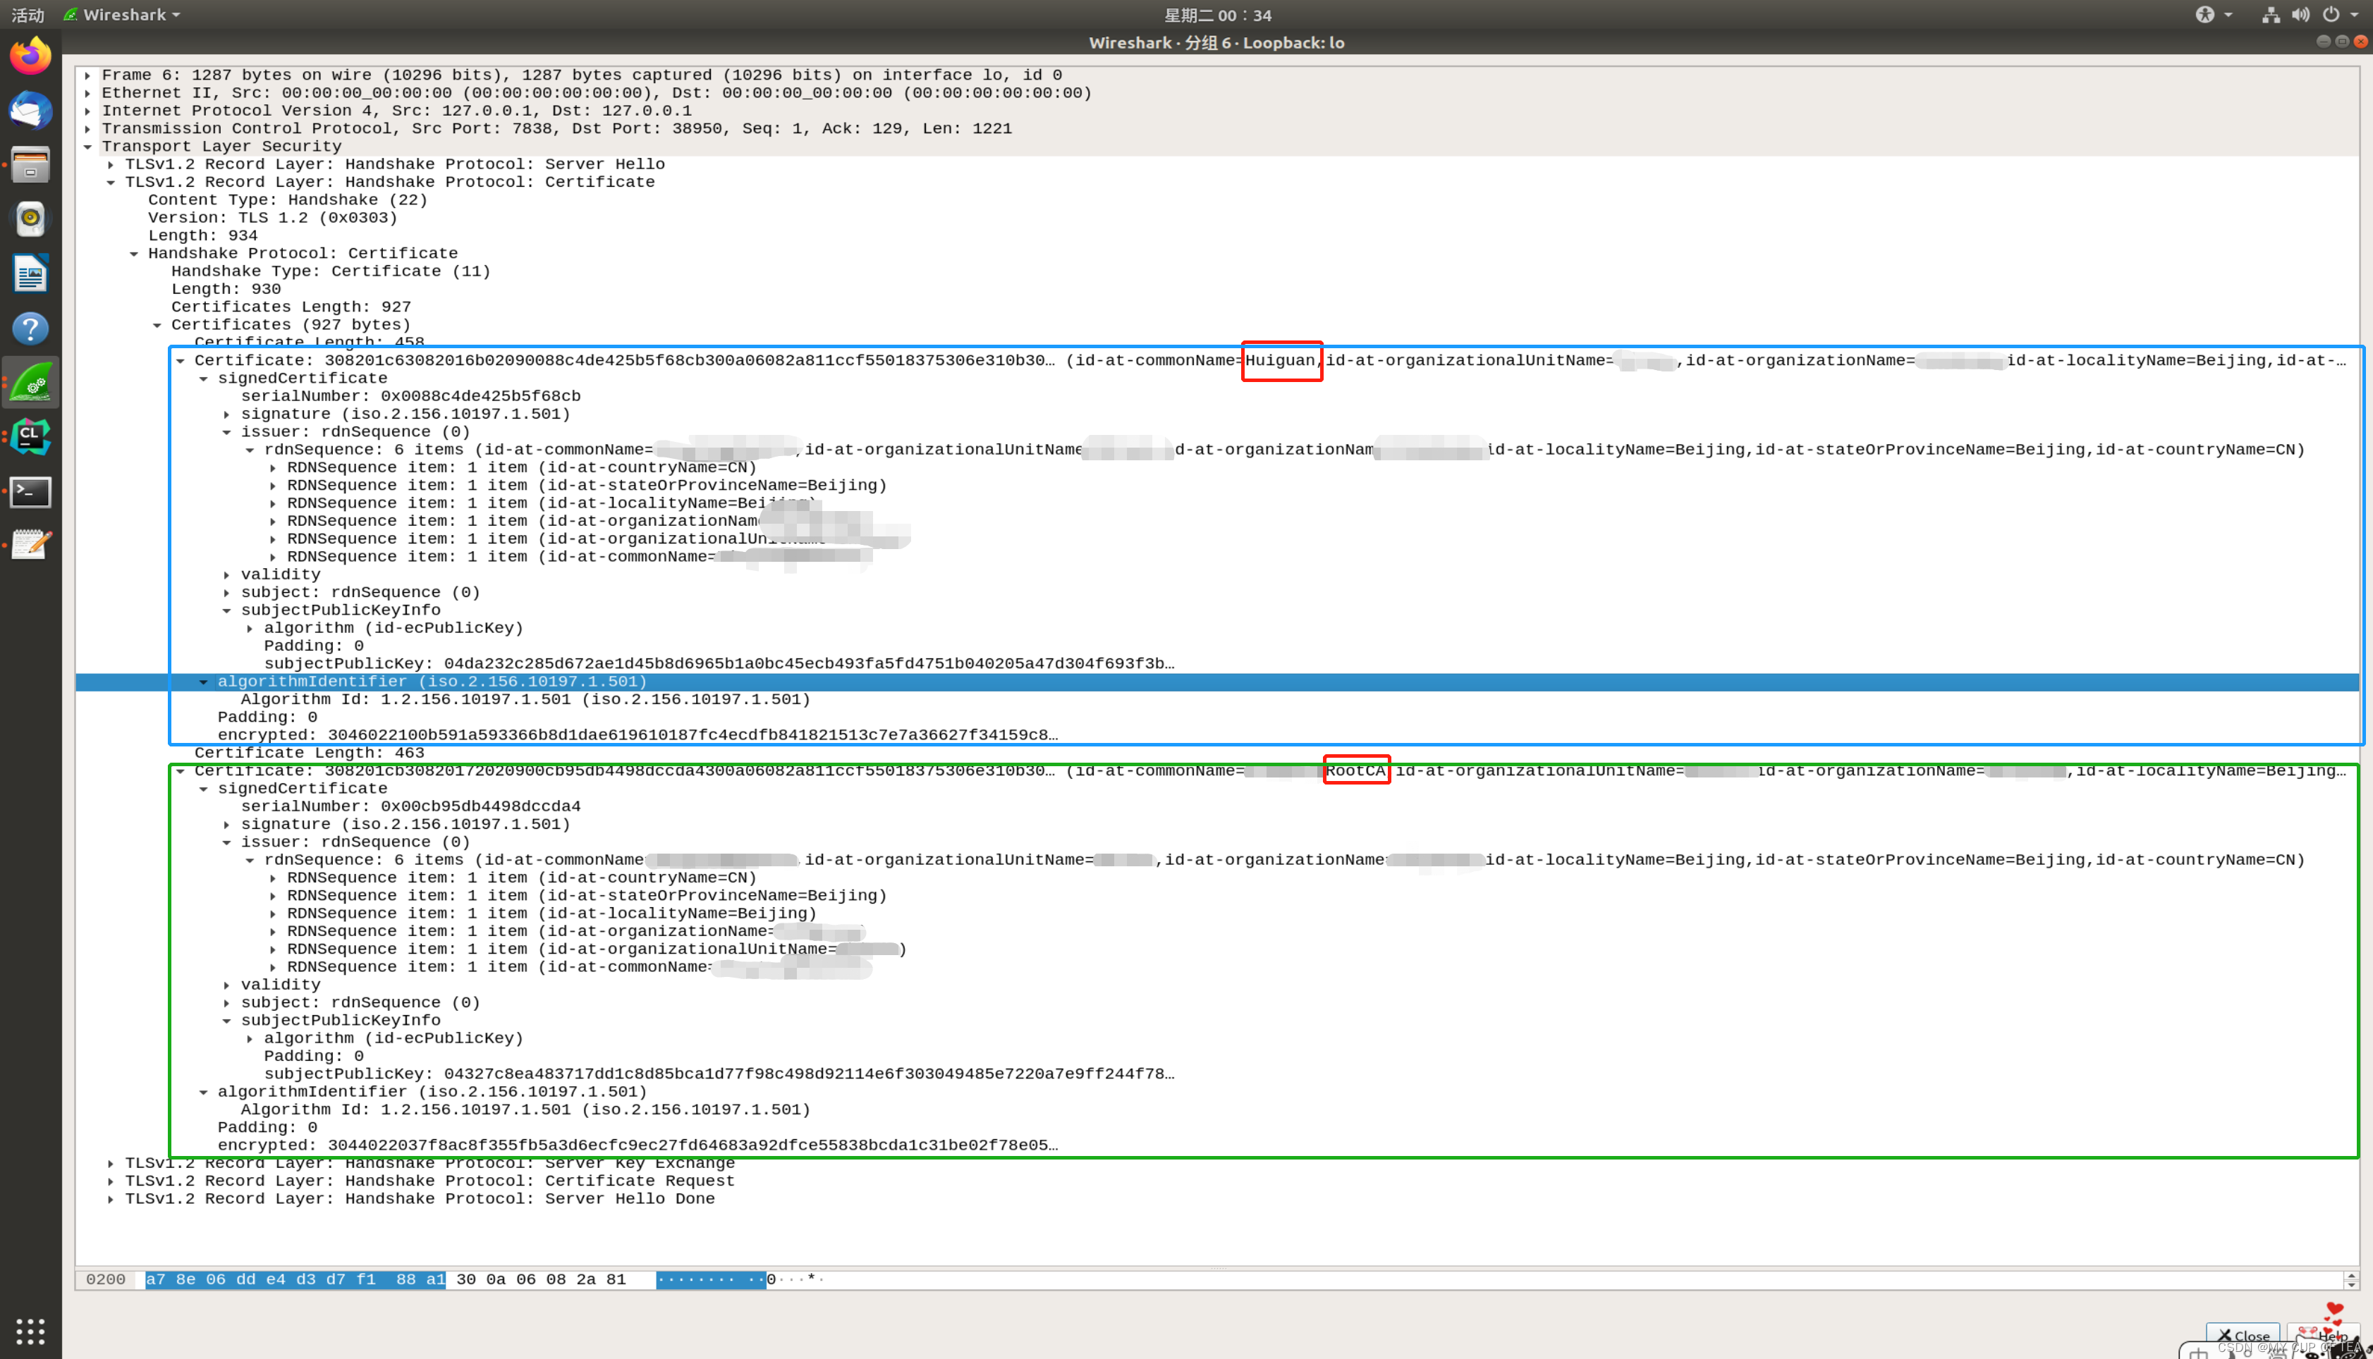Collapse the Transport Layer Security node
2373x1359 pixels.
[87, 147]
